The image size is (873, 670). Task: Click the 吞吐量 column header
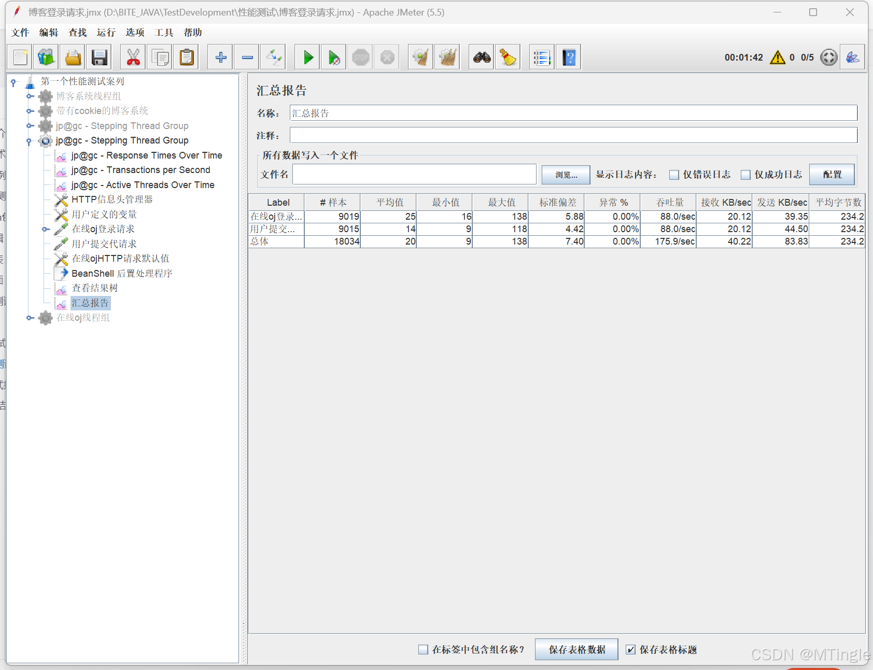coord(668,203)
